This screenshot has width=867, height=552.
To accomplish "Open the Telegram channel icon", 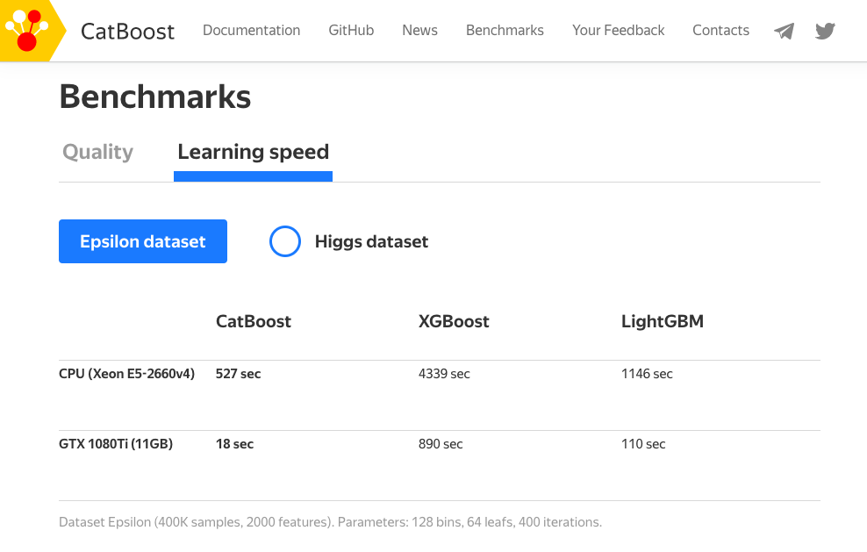I will (784, 32).
